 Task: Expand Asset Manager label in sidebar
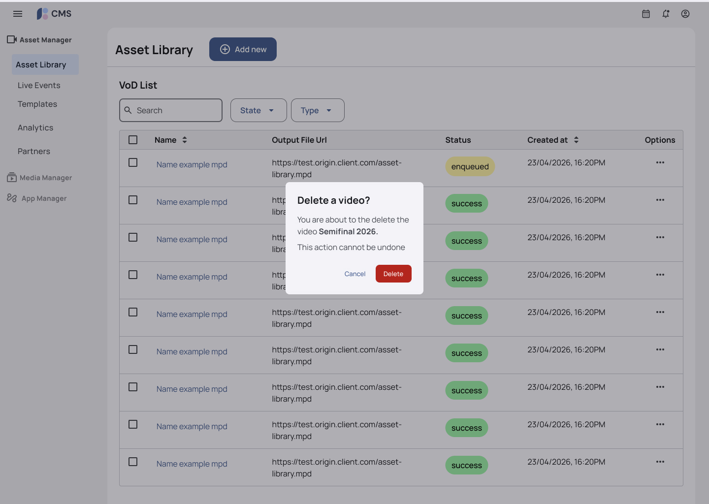pyautogui.click(x=46, y=40)
